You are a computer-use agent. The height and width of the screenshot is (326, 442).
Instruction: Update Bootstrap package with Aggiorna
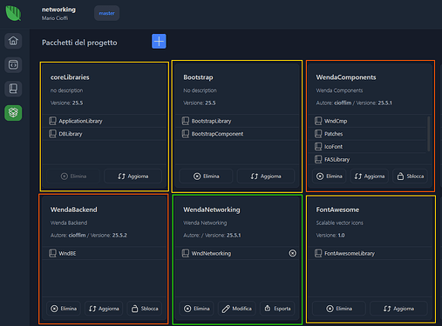pos(266,176)
